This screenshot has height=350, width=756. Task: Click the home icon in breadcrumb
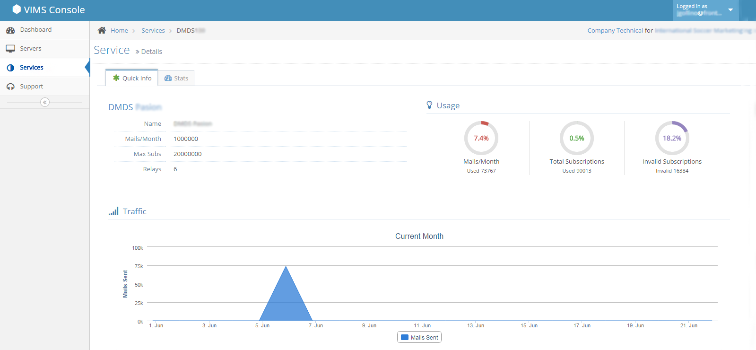102,30
